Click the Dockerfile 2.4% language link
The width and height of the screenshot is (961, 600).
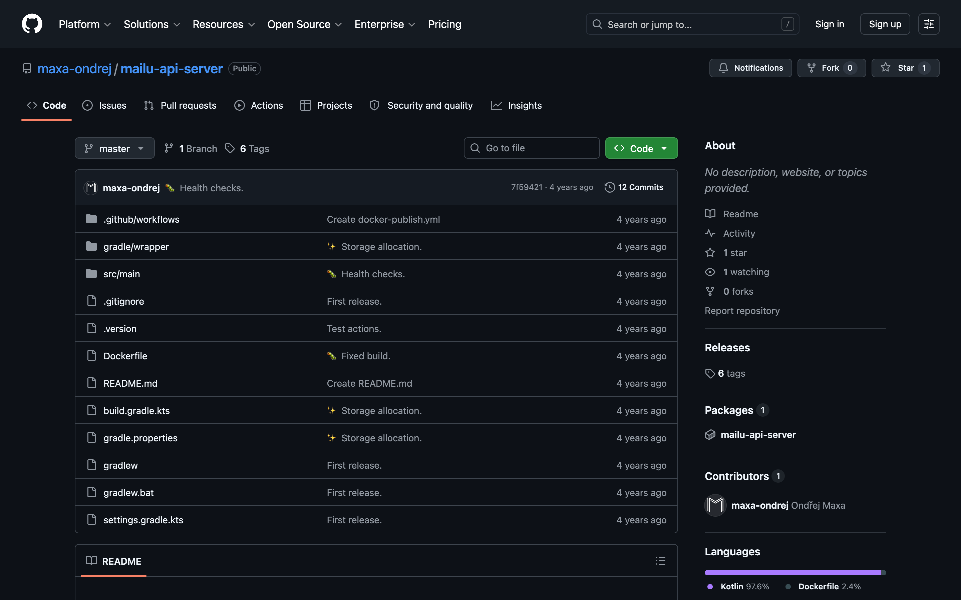[823, 586]
